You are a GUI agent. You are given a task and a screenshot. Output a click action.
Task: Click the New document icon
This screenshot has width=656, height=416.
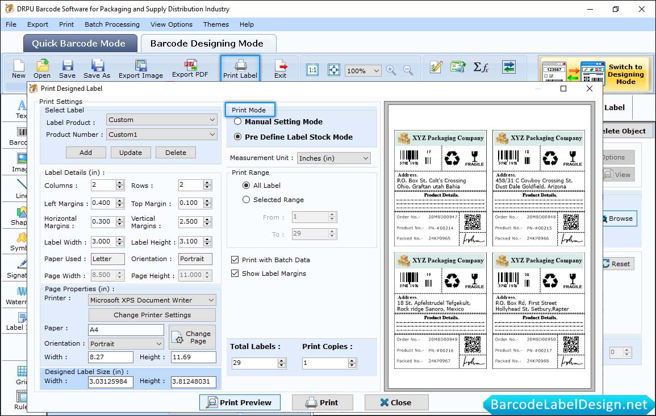18,69
